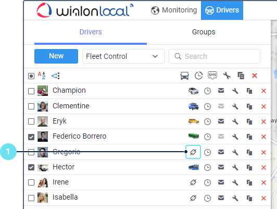277x209 pixels.
Task: Sort drivers with the A-Z icon
Action: tap(42, 76)
